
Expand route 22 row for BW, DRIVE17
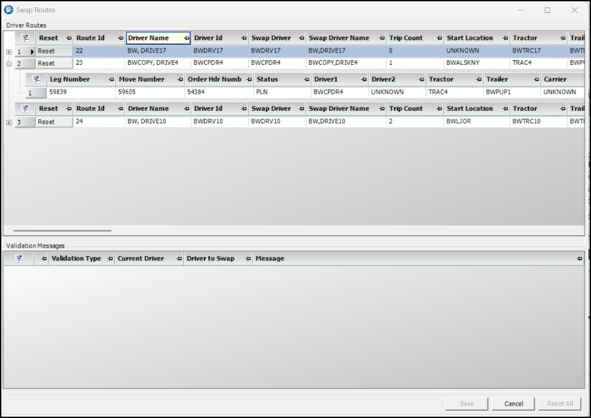9,52
